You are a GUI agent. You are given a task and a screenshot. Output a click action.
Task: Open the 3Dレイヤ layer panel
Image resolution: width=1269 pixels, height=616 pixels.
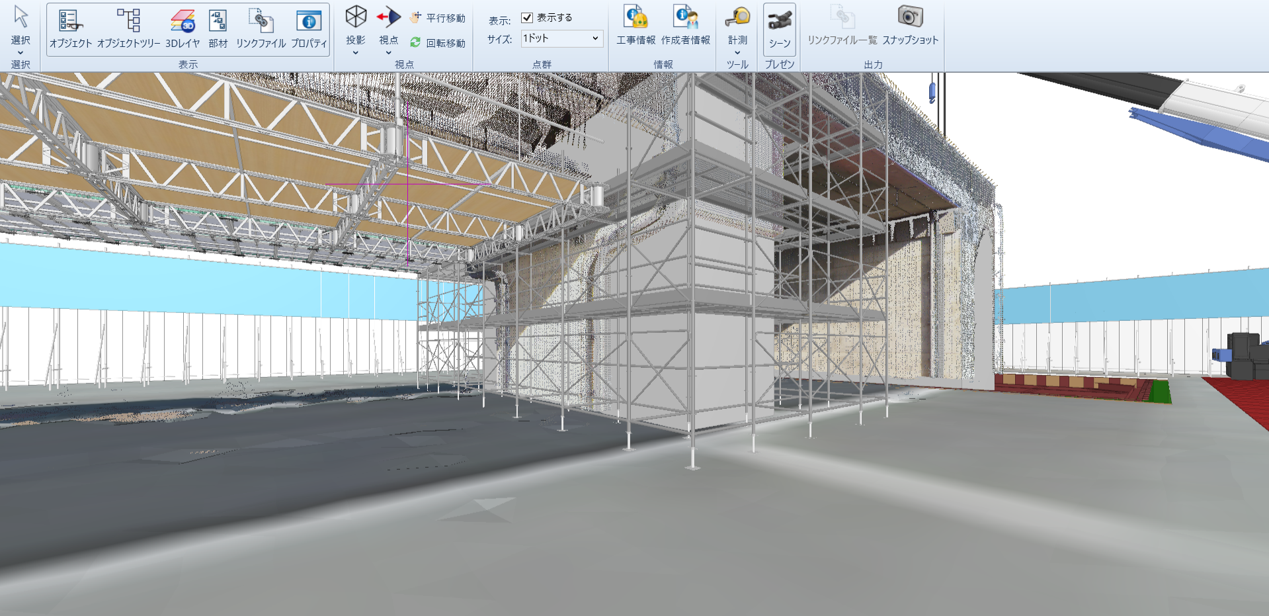pyautogui.click(x=183, y=29)
